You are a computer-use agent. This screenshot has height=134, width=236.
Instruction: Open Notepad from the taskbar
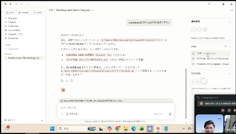pyautogui.click(x=166, y=129)
